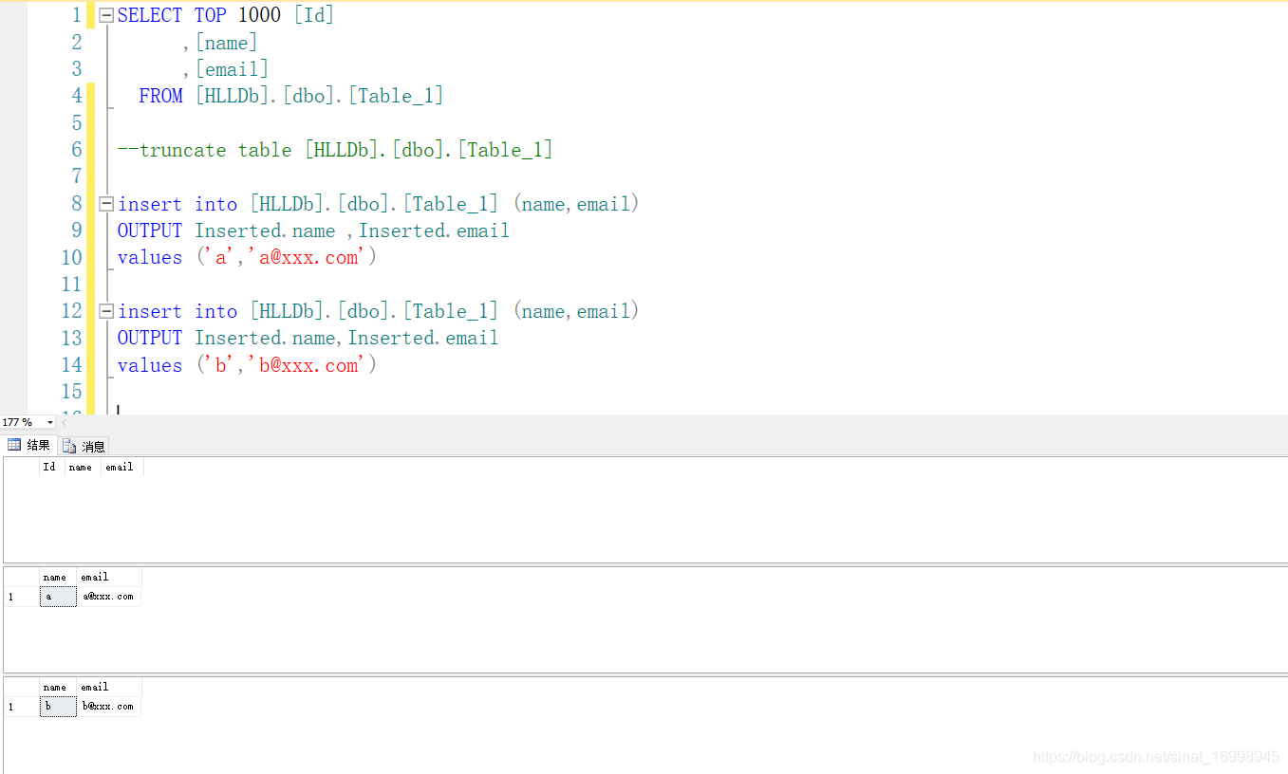
Task: Collapse the second insert statement block
Action: click(106, 311)
